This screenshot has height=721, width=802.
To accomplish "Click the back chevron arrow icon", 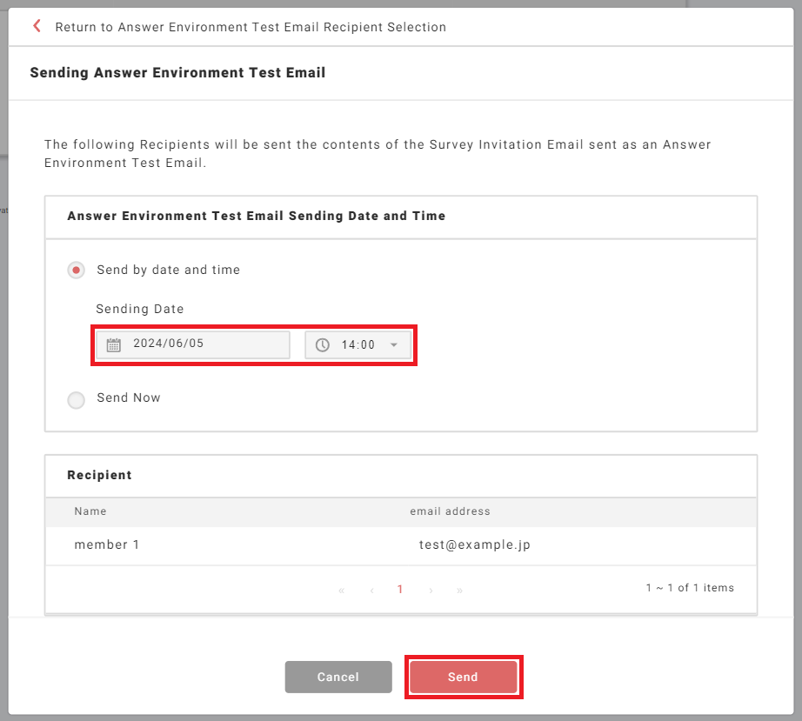I will coord(37,26).
